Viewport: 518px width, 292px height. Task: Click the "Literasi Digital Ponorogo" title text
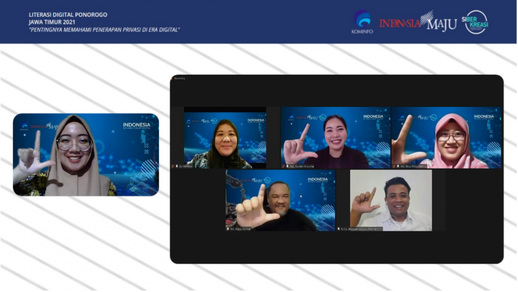[68, 15]
